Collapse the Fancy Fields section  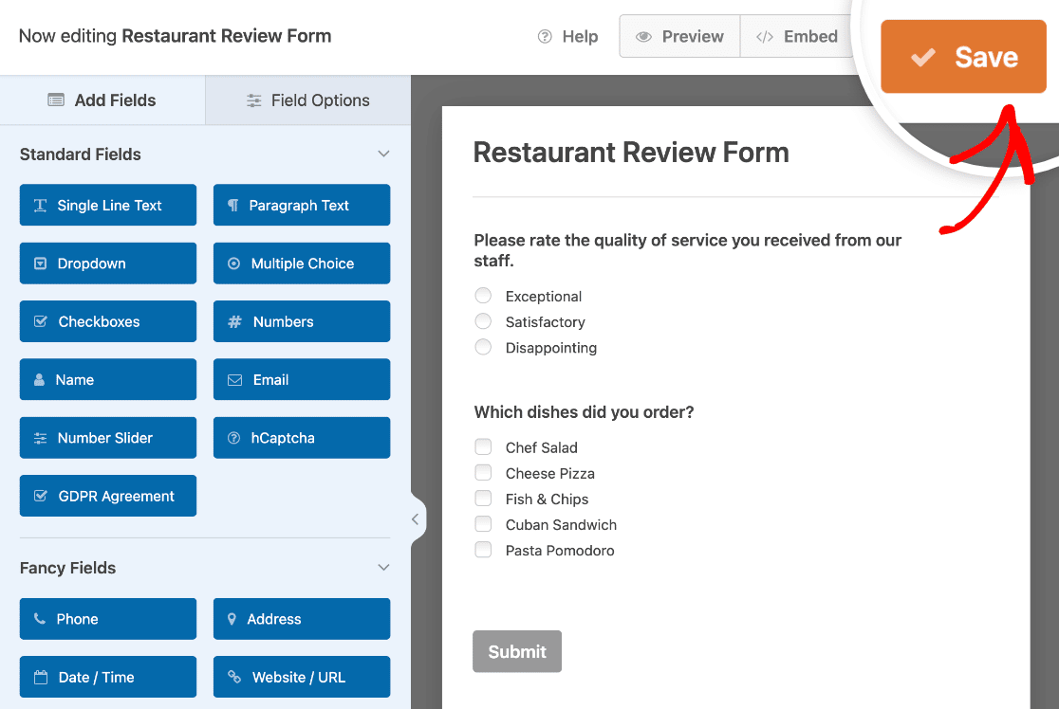[x=383, y=567]
